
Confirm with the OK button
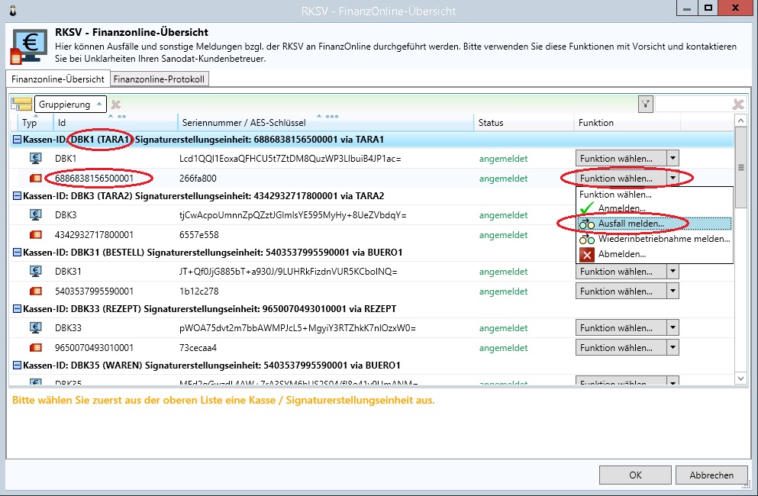(635, 475)
